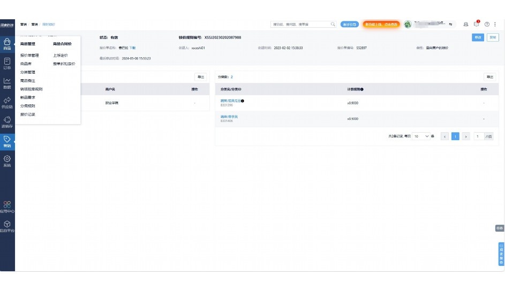This screenshot has height=291, width=505.
Task: Open 应用中心 app center icon
Action: point(7,207)
